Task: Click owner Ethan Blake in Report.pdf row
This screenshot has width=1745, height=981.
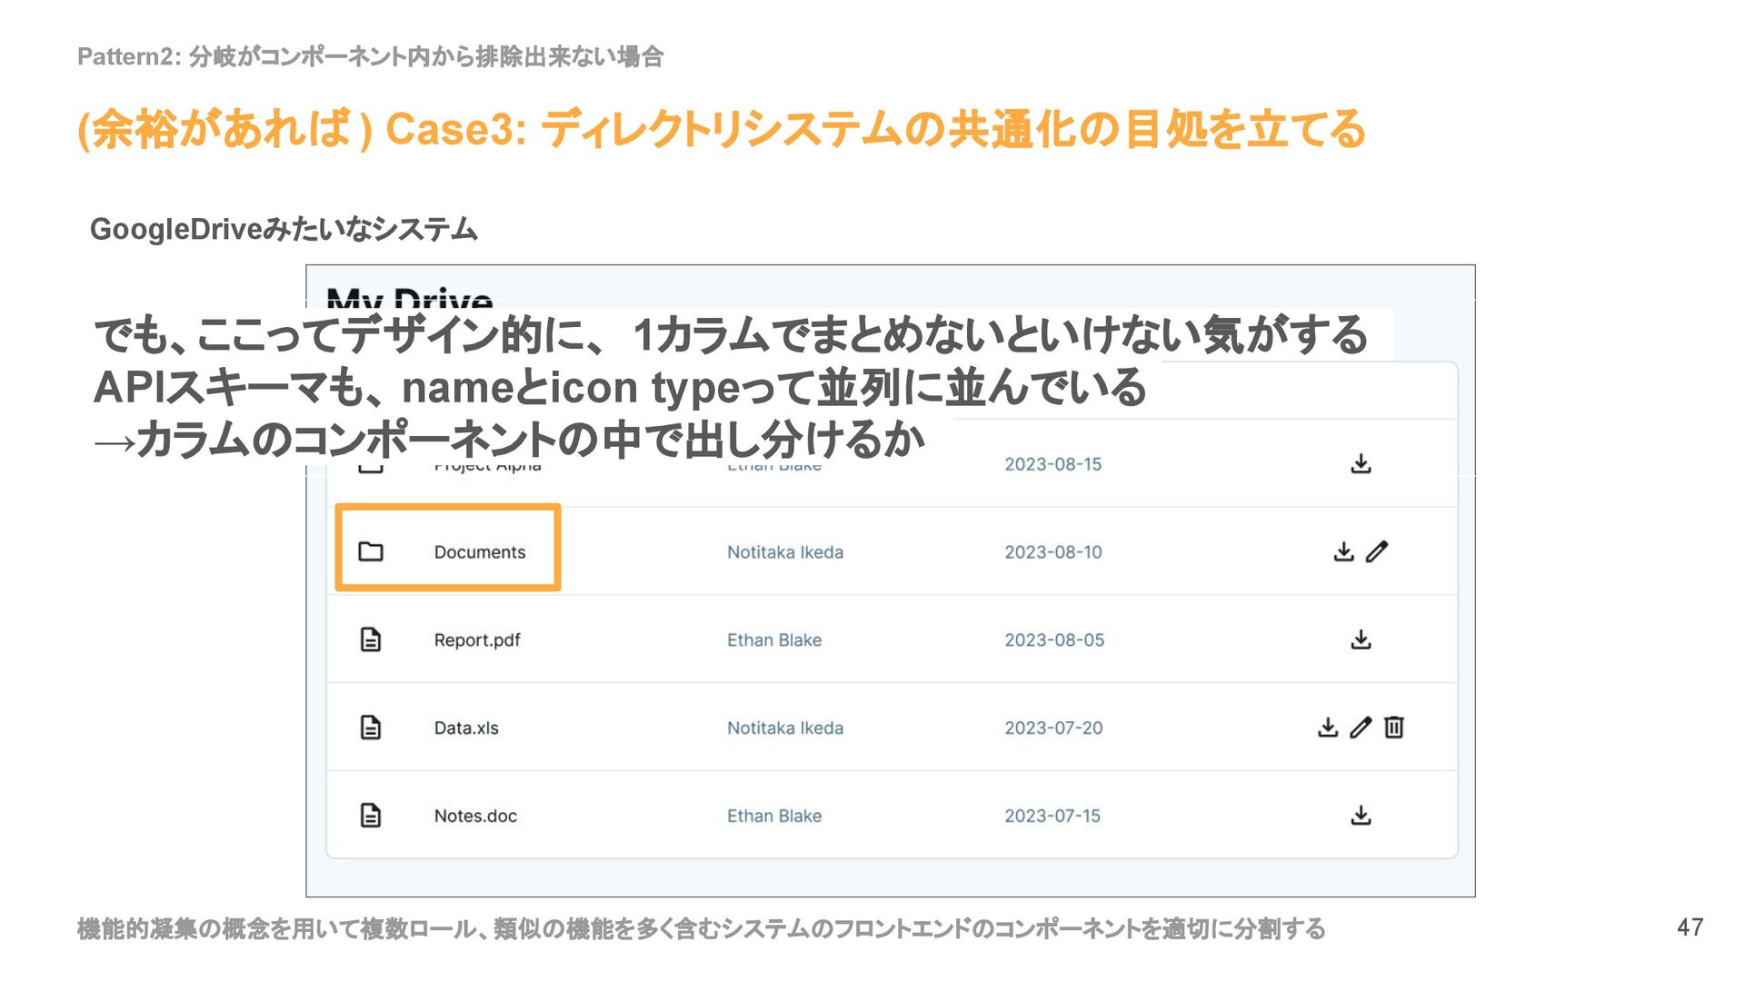Action: coord(774,640)
